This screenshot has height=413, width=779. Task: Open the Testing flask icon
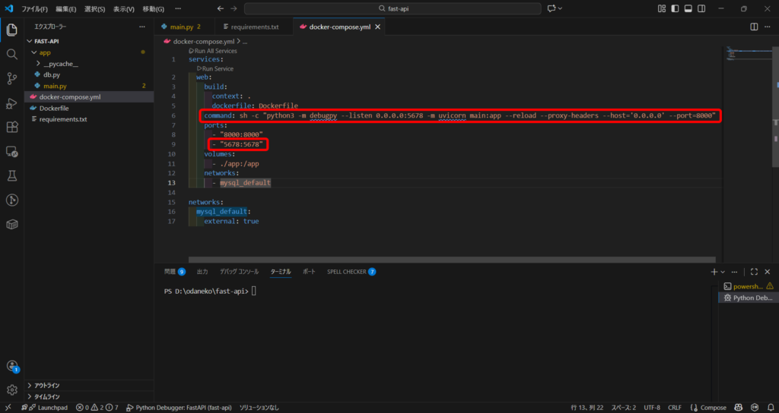click(x=11, y=175)
